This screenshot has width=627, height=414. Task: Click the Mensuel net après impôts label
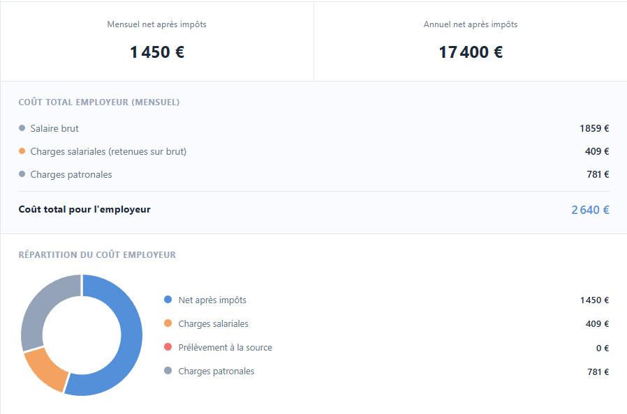pos(156,24)
